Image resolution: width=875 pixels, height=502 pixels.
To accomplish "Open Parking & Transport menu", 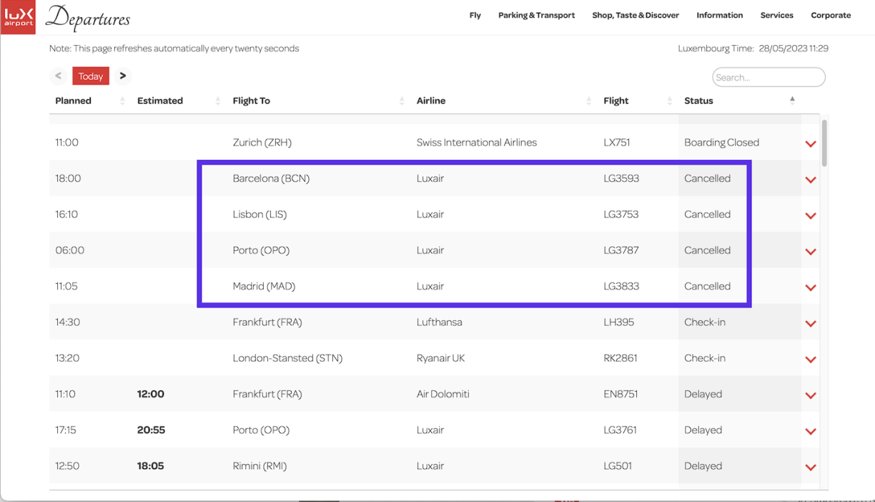I will (x=536, y=15).
